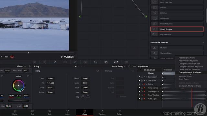Open the 3D stereoscopic palette icon
The width and height of the screenshot is (207, 116).
pos(126,62)
